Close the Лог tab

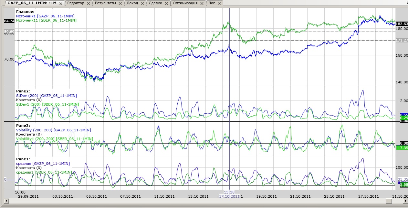pos(219,3)
